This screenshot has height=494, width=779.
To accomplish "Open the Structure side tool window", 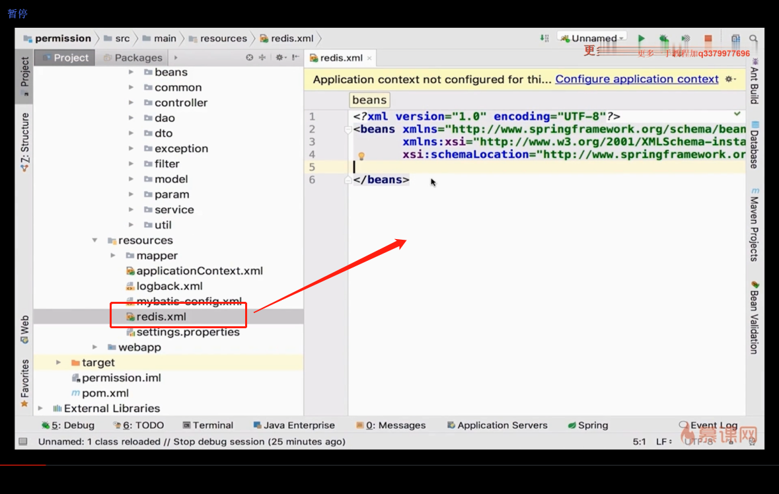I will coord(25,143).
